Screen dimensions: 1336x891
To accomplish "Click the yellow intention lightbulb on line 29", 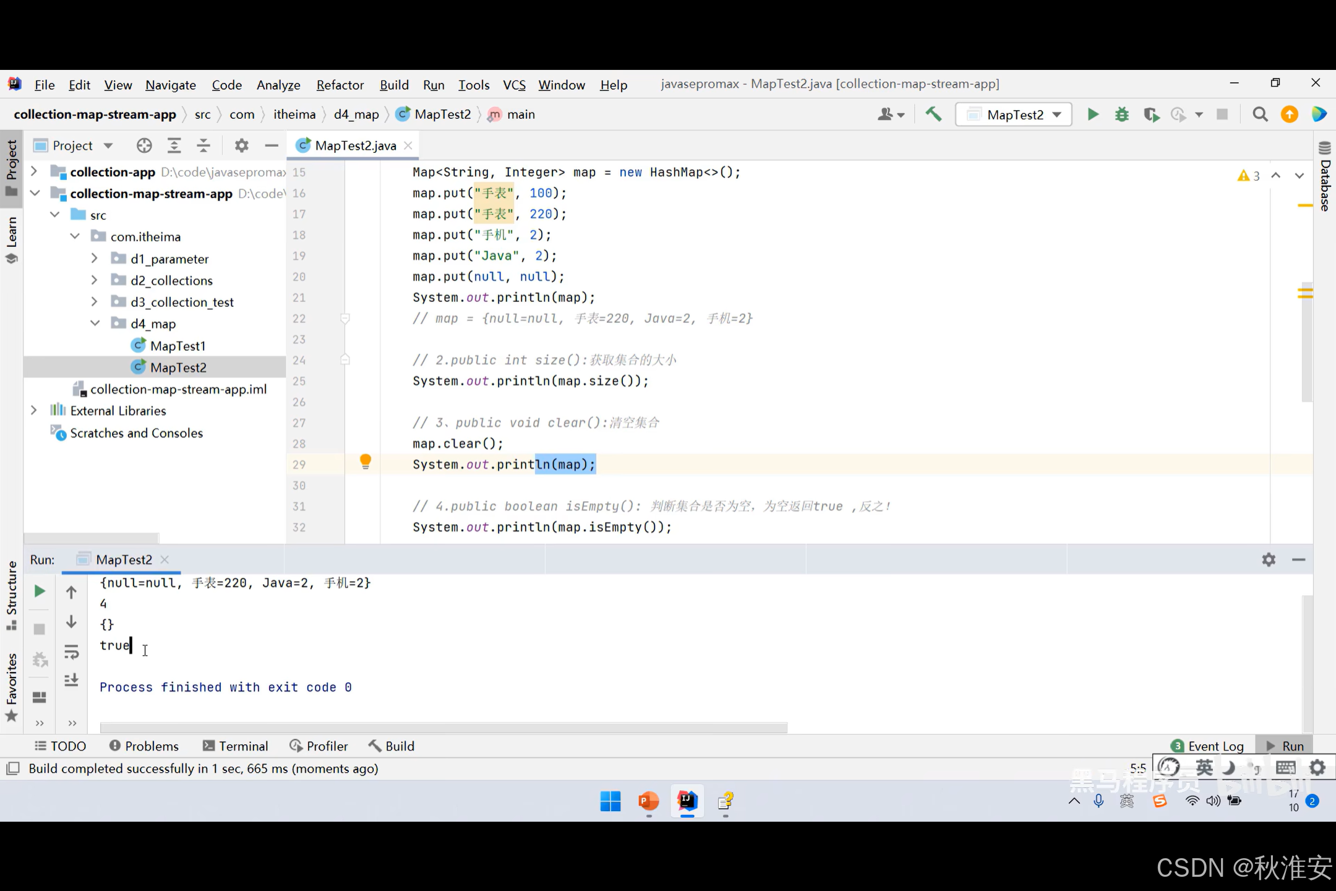I will click(x=366, y=461).
